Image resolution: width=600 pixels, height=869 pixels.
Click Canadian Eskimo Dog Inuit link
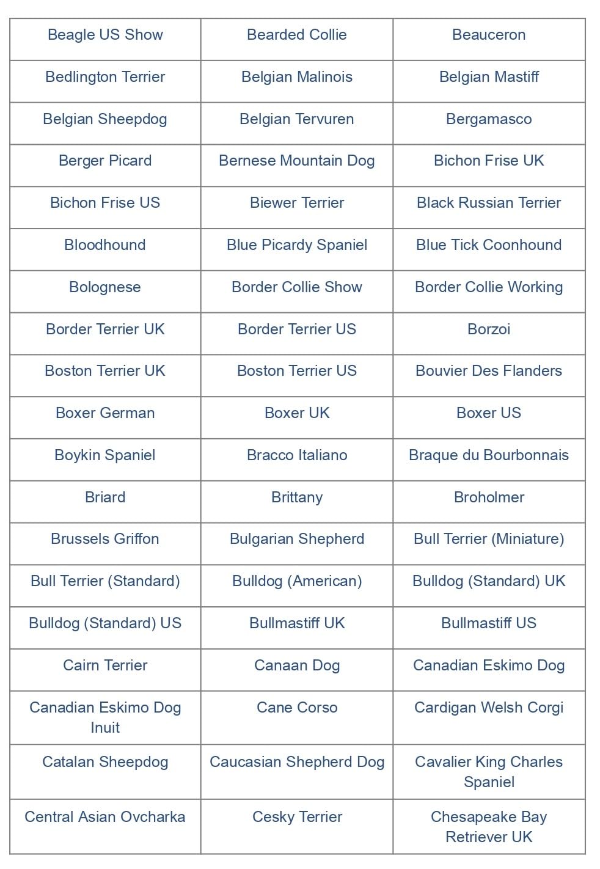pyautogui.click(x=105, y=717)
